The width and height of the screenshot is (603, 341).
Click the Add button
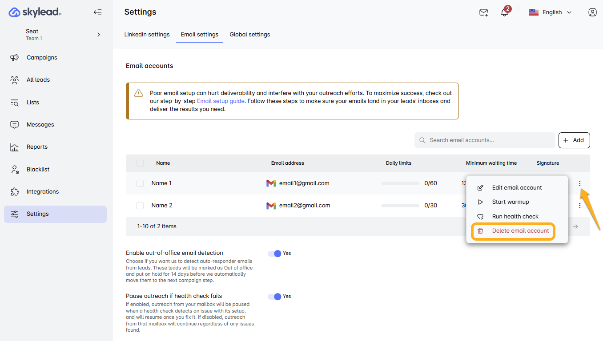pyautogui.click(x=574, y=140)
